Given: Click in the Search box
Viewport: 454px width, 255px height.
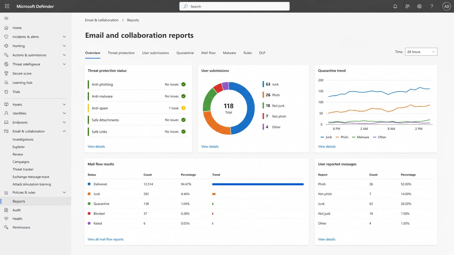Looking at the screenshot, I should 234,6.
